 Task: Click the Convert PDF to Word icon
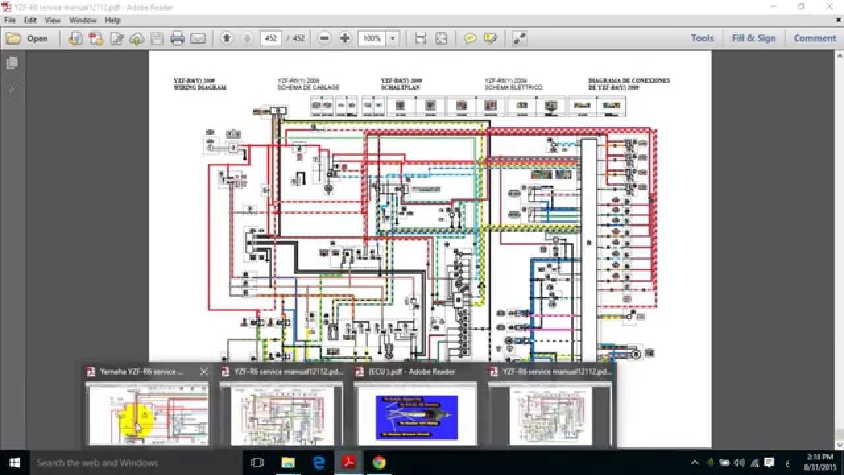96,38
